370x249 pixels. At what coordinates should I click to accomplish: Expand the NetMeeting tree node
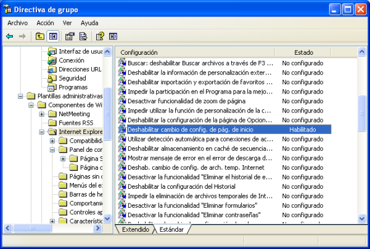point(42,114)
